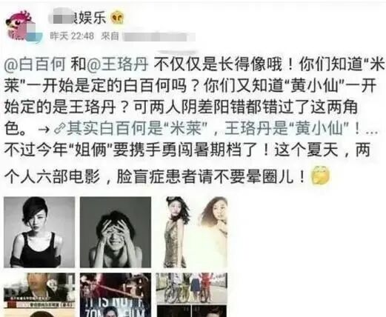
Task: Open the 娱乐 account profile name
Action: (78, 18)
